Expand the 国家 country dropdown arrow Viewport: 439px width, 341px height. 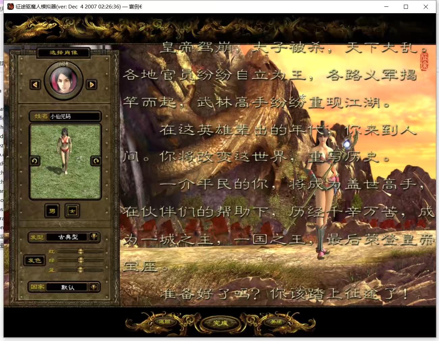click(94, 287)
